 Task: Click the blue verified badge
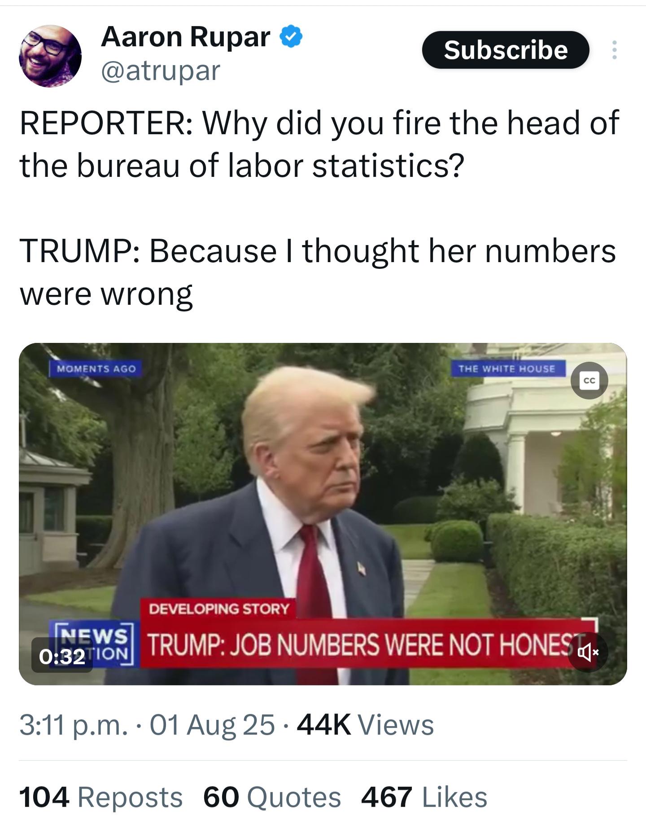click(x=291, y=37)
